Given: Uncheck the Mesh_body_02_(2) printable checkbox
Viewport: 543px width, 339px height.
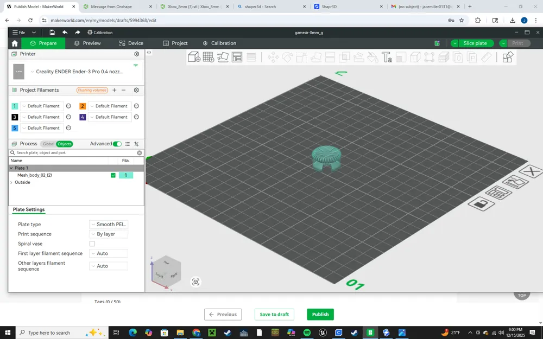Looking at the screenshot, I should click(x=113, y=175).
